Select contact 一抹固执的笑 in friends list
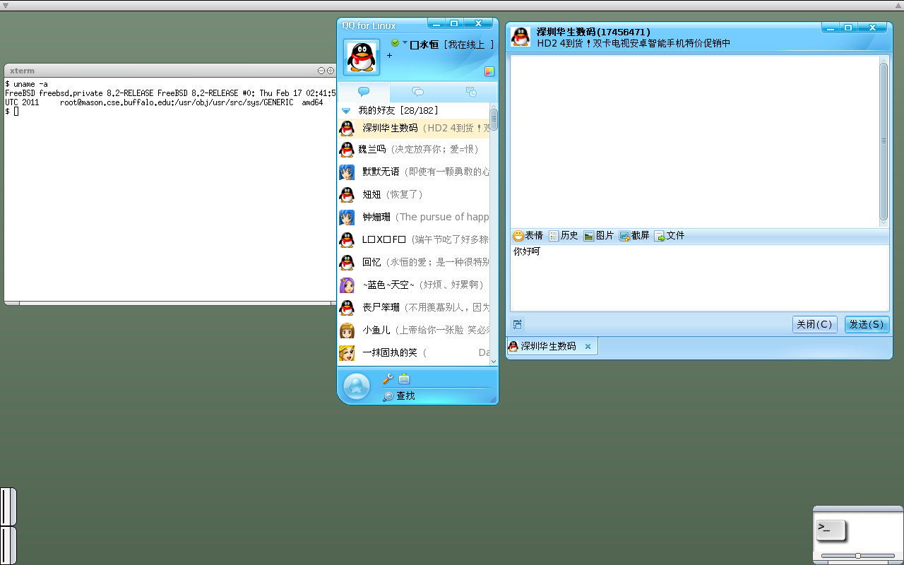 point(414,352)
